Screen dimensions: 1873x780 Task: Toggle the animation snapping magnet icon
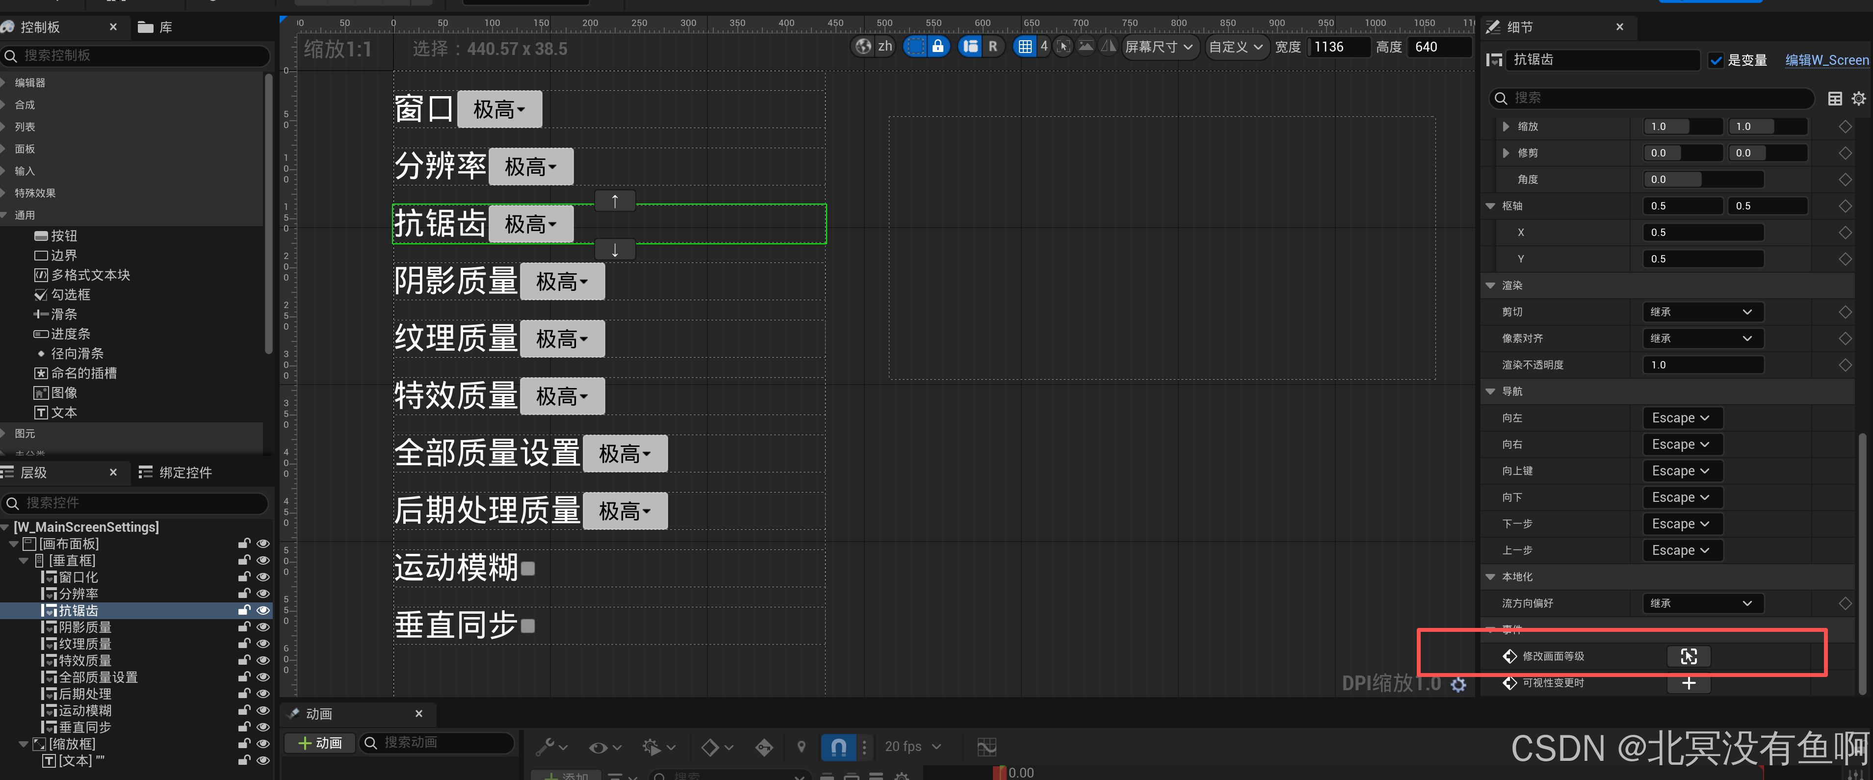point(837,747)
